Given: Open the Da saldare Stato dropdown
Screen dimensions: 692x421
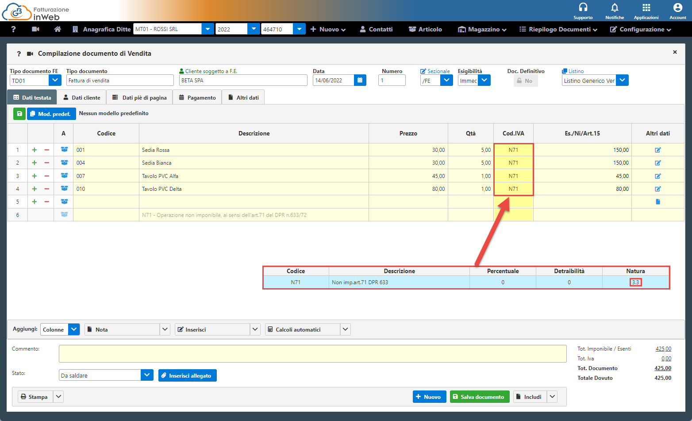Looking at the screenshot, I should tap(147, 375).
